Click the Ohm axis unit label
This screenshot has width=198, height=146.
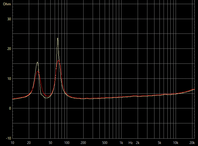(x=7, y=4)
